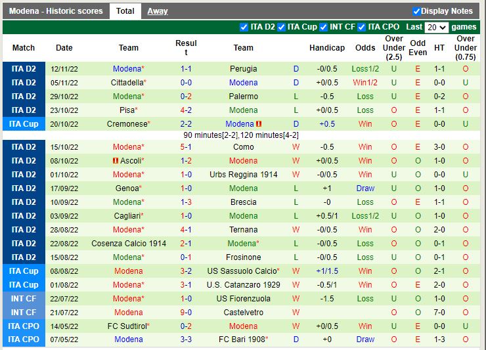Click the HT column header
The image size is (486, 350).
click(x=439, y=48)
